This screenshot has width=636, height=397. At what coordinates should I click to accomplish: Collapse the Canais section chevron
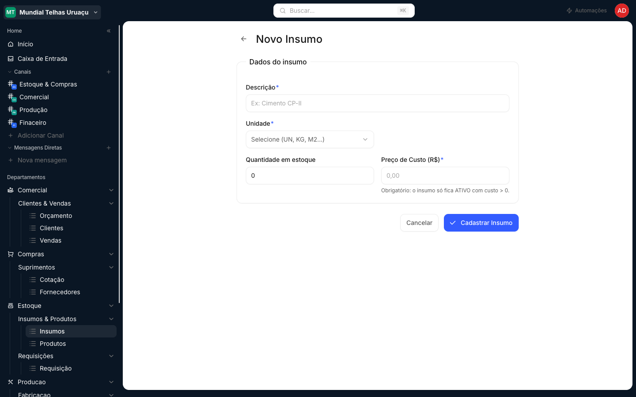point(10,72)
